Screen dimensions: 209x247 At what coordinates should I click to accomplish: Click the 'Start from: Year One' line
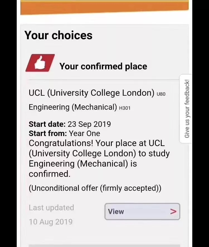tap(64, 134)
